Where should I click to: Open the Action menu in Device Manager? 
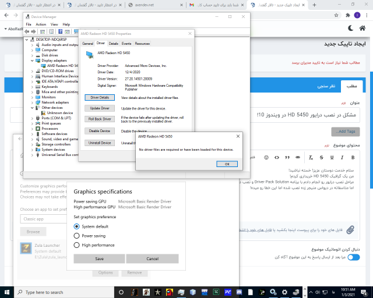41,24
